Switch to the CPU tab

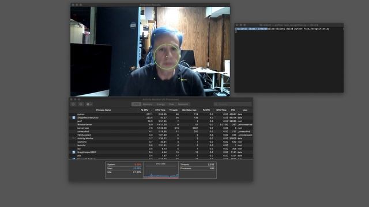coord(136,104)
